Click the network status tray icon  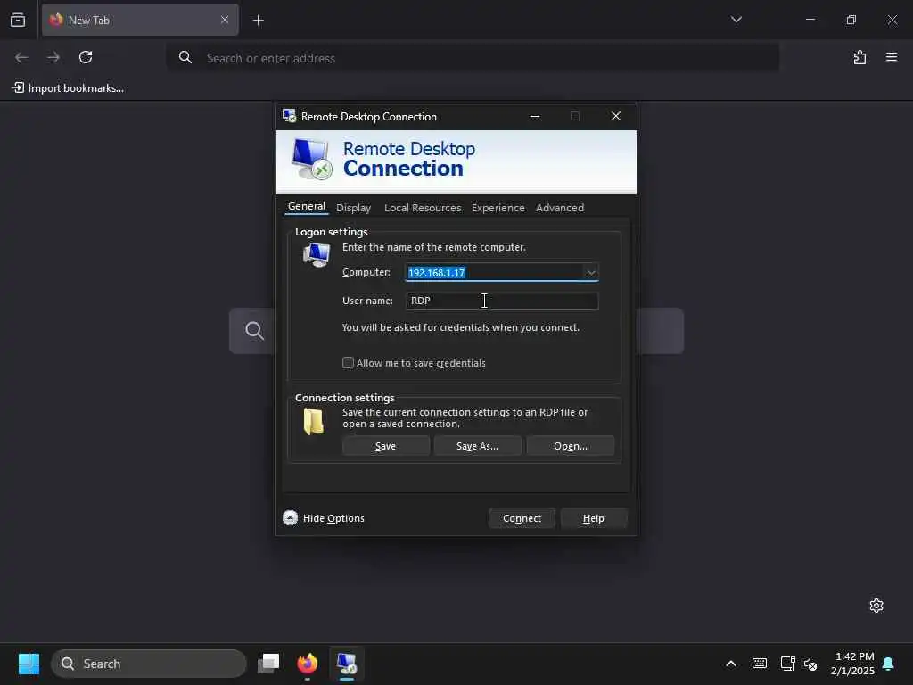pyautogui.click(x=787, y=664)
